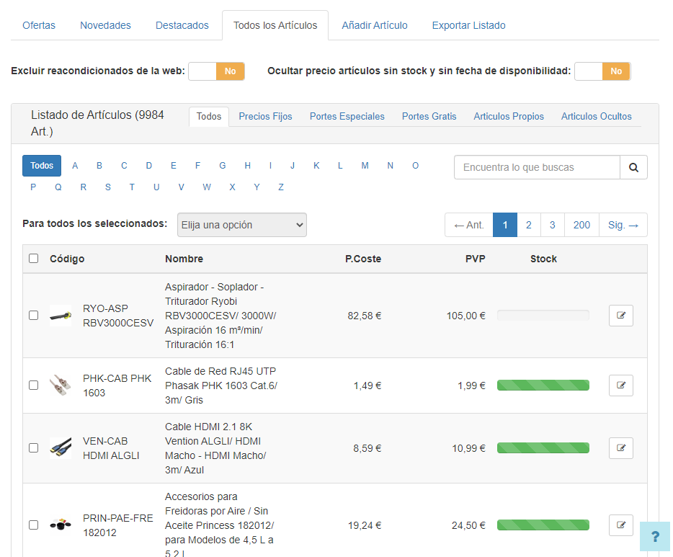This screenshot has width=673, height=557.
Task: Click the search magnifier icon button
Action: point(633,167)
